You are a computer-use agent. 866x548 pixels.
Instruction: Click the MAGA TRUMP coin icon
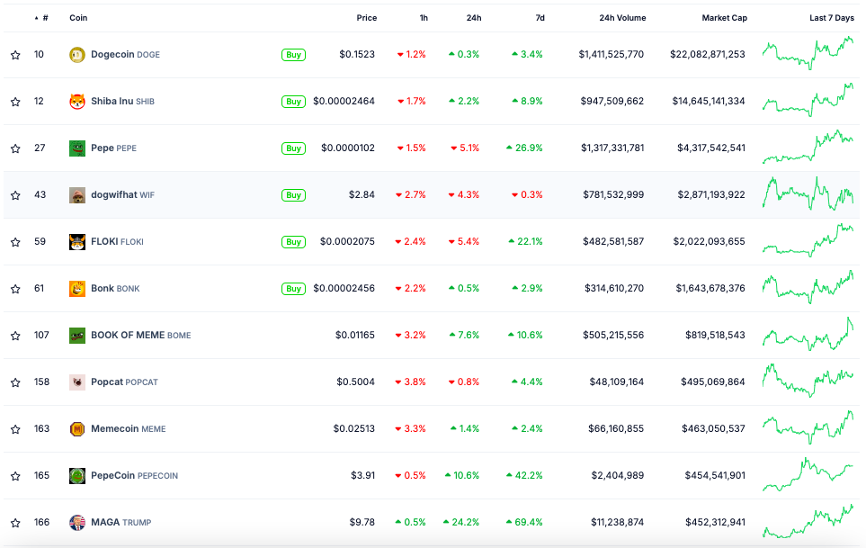click(77, 523)
